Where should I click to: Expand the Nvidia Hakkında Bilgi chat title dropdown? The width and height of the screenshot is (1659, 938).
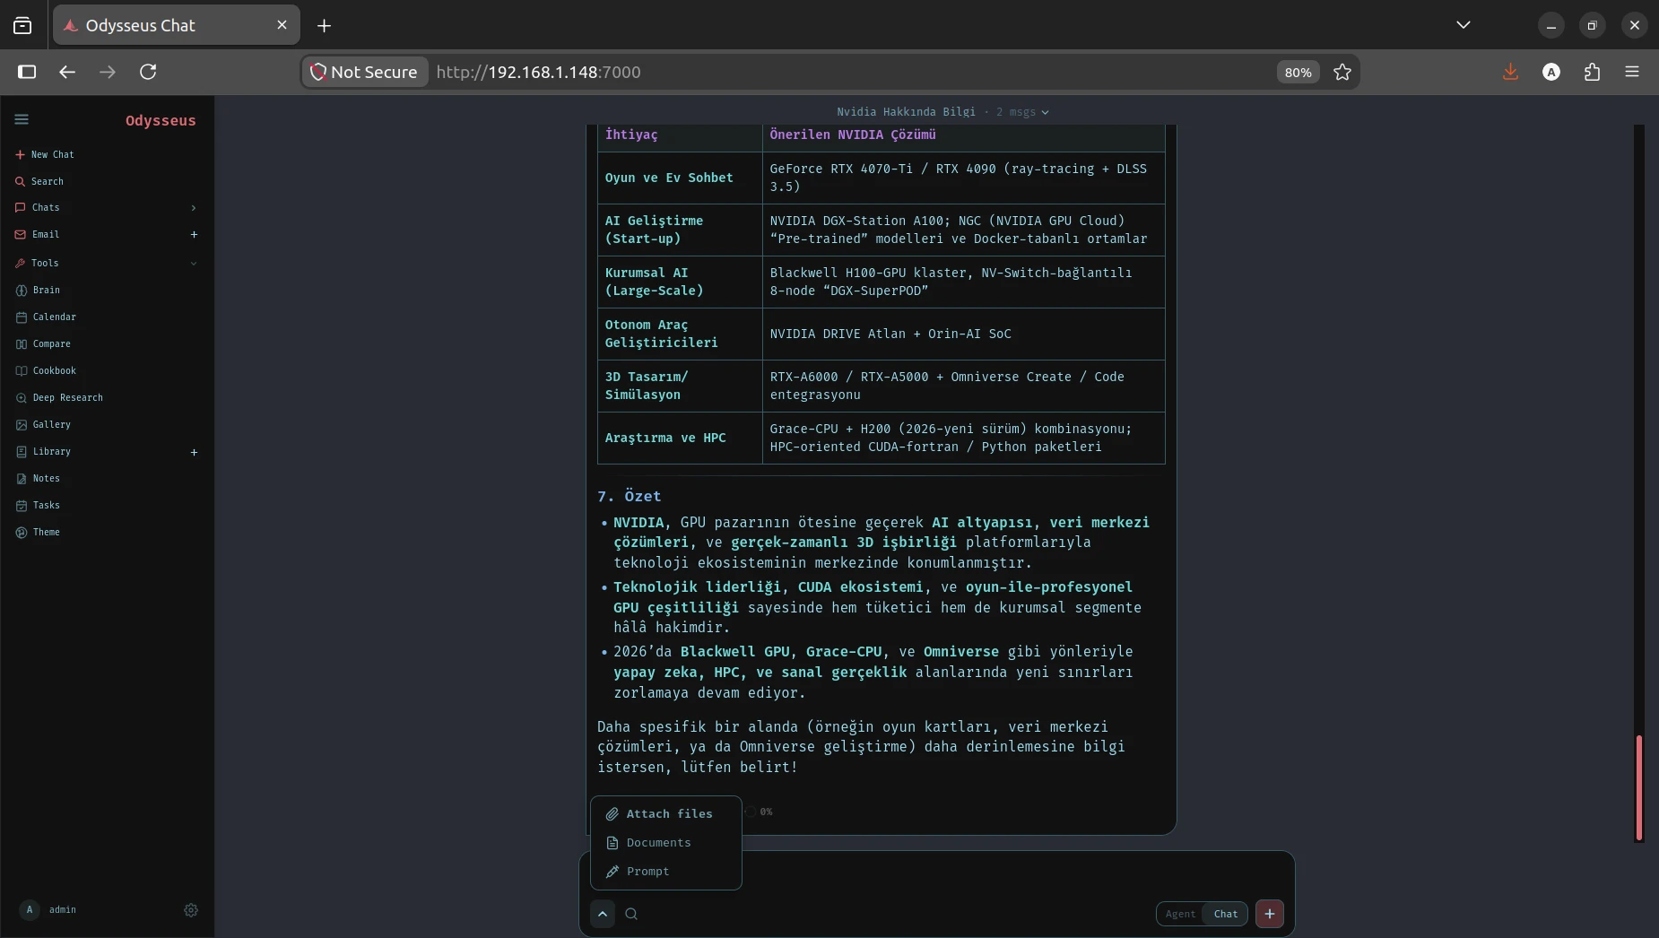point(942,112)
